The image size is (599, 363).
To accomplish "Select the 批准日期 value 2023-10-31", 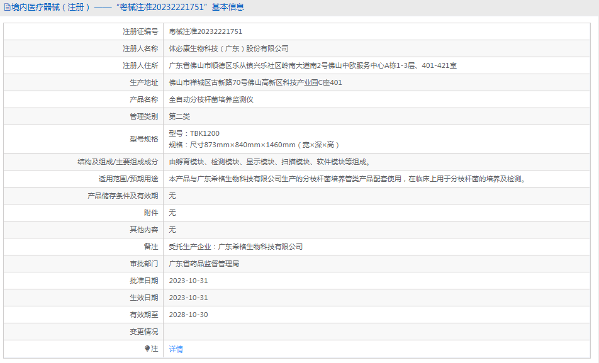I will pyautogui.click(x=188, y=281).
